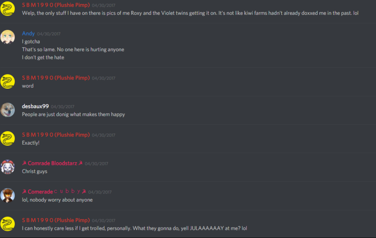Click the Comrade Bloodstarz username
This screenshot has width=376, height=238.
(x=52, y=164)
